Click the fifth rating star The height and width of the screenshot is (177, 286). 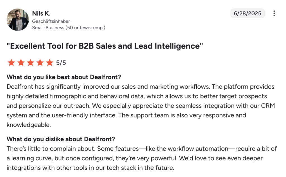[49, 62]
